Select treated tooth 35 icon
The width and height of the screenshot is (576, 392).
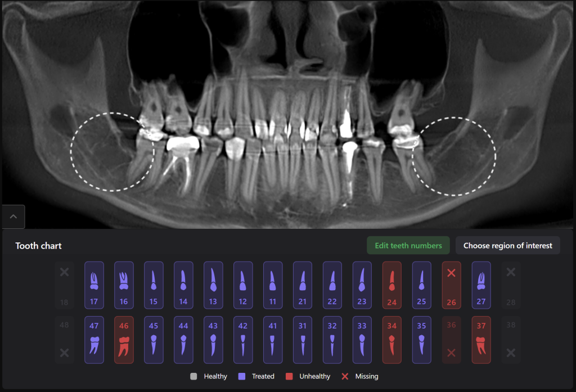click(421, 339)
